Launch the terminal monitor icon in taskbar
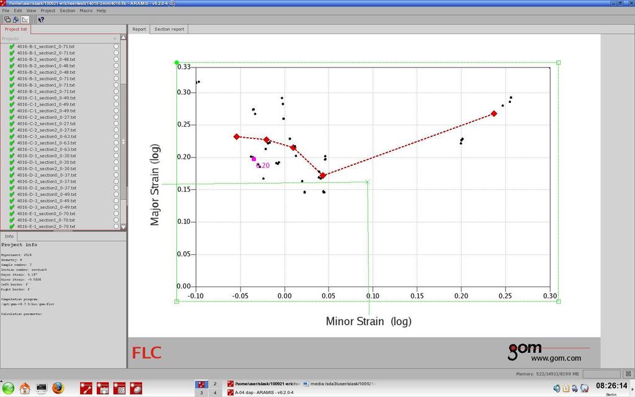The width and height of the screenshot is (635, 397). coord(42,388)
